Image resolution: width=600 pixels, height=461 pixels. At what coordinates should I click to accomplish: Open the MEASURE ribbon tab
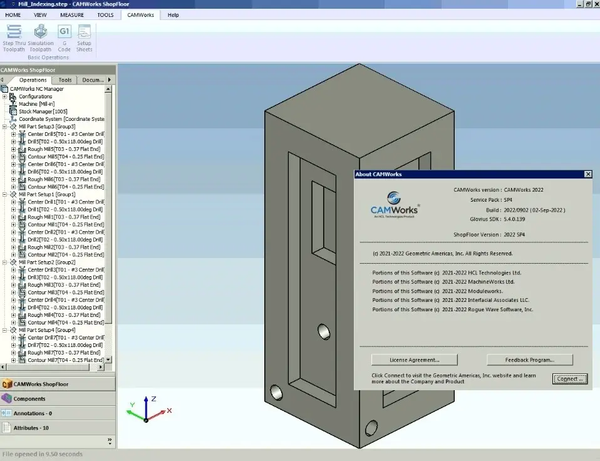tap(72, 15)
